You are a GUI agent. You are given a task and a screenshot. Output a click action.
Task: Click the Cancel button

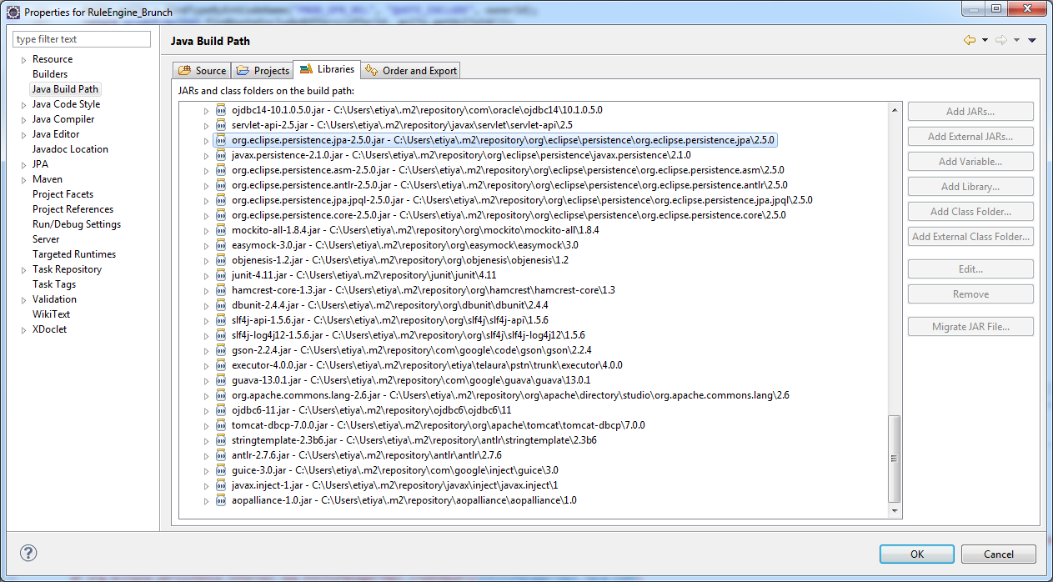pyautogui.click(x=998, y=554)
